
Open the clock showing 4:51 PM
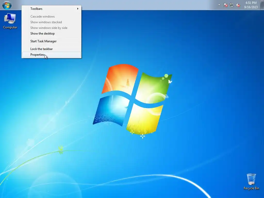pyautogui.click(x=251, y=3)
